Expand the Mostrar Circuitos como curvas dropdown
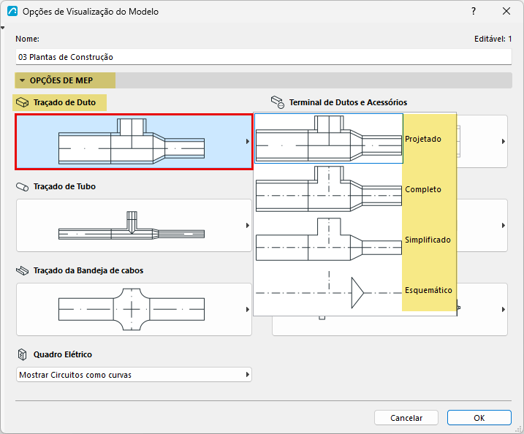524x434 pixels. coord(134,375)
